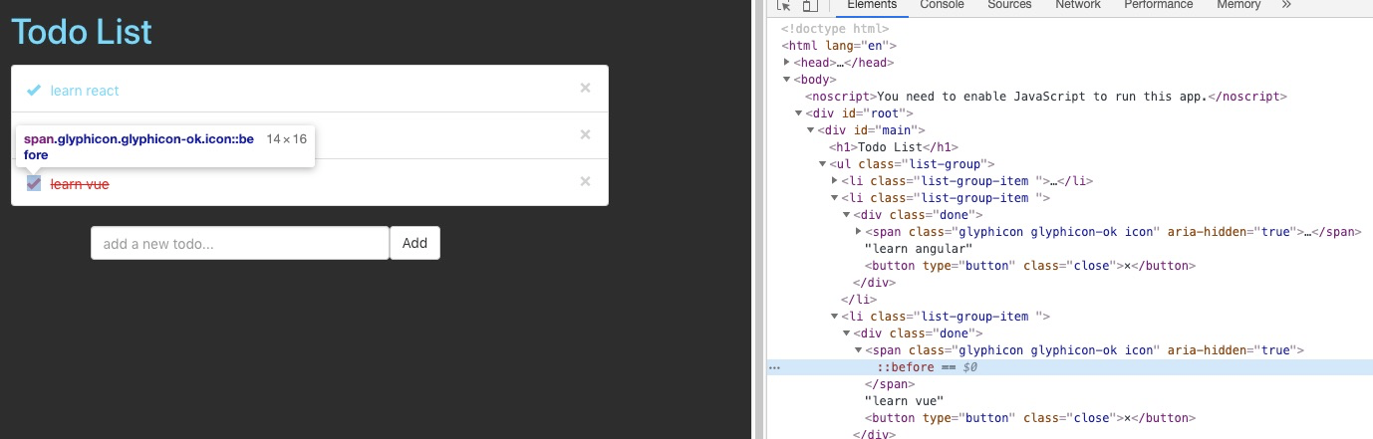Screen dimensions: 1373x439
Task: Open the Network tab
Action: pos(1078,5)
